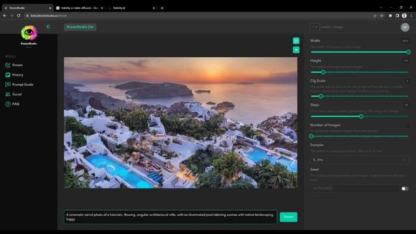
Task: Click the DreamStudio Lite label button
Action: click(80, 27)
